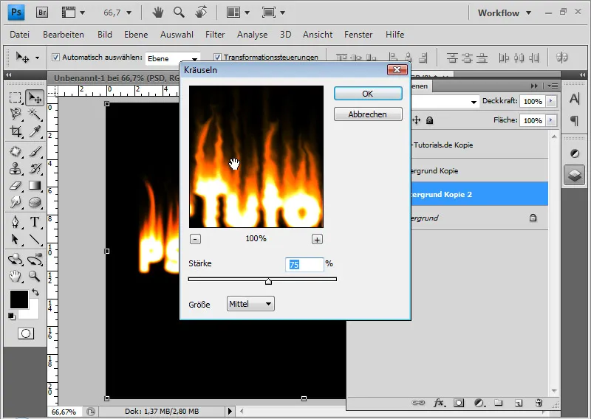Select the Rectangular Marquee tool
This screenshot has height=419, width=591.
coord(15,98)
